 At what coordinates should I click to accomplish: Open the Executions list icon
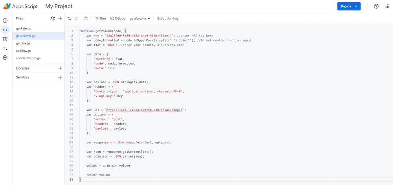coord(5,48)
